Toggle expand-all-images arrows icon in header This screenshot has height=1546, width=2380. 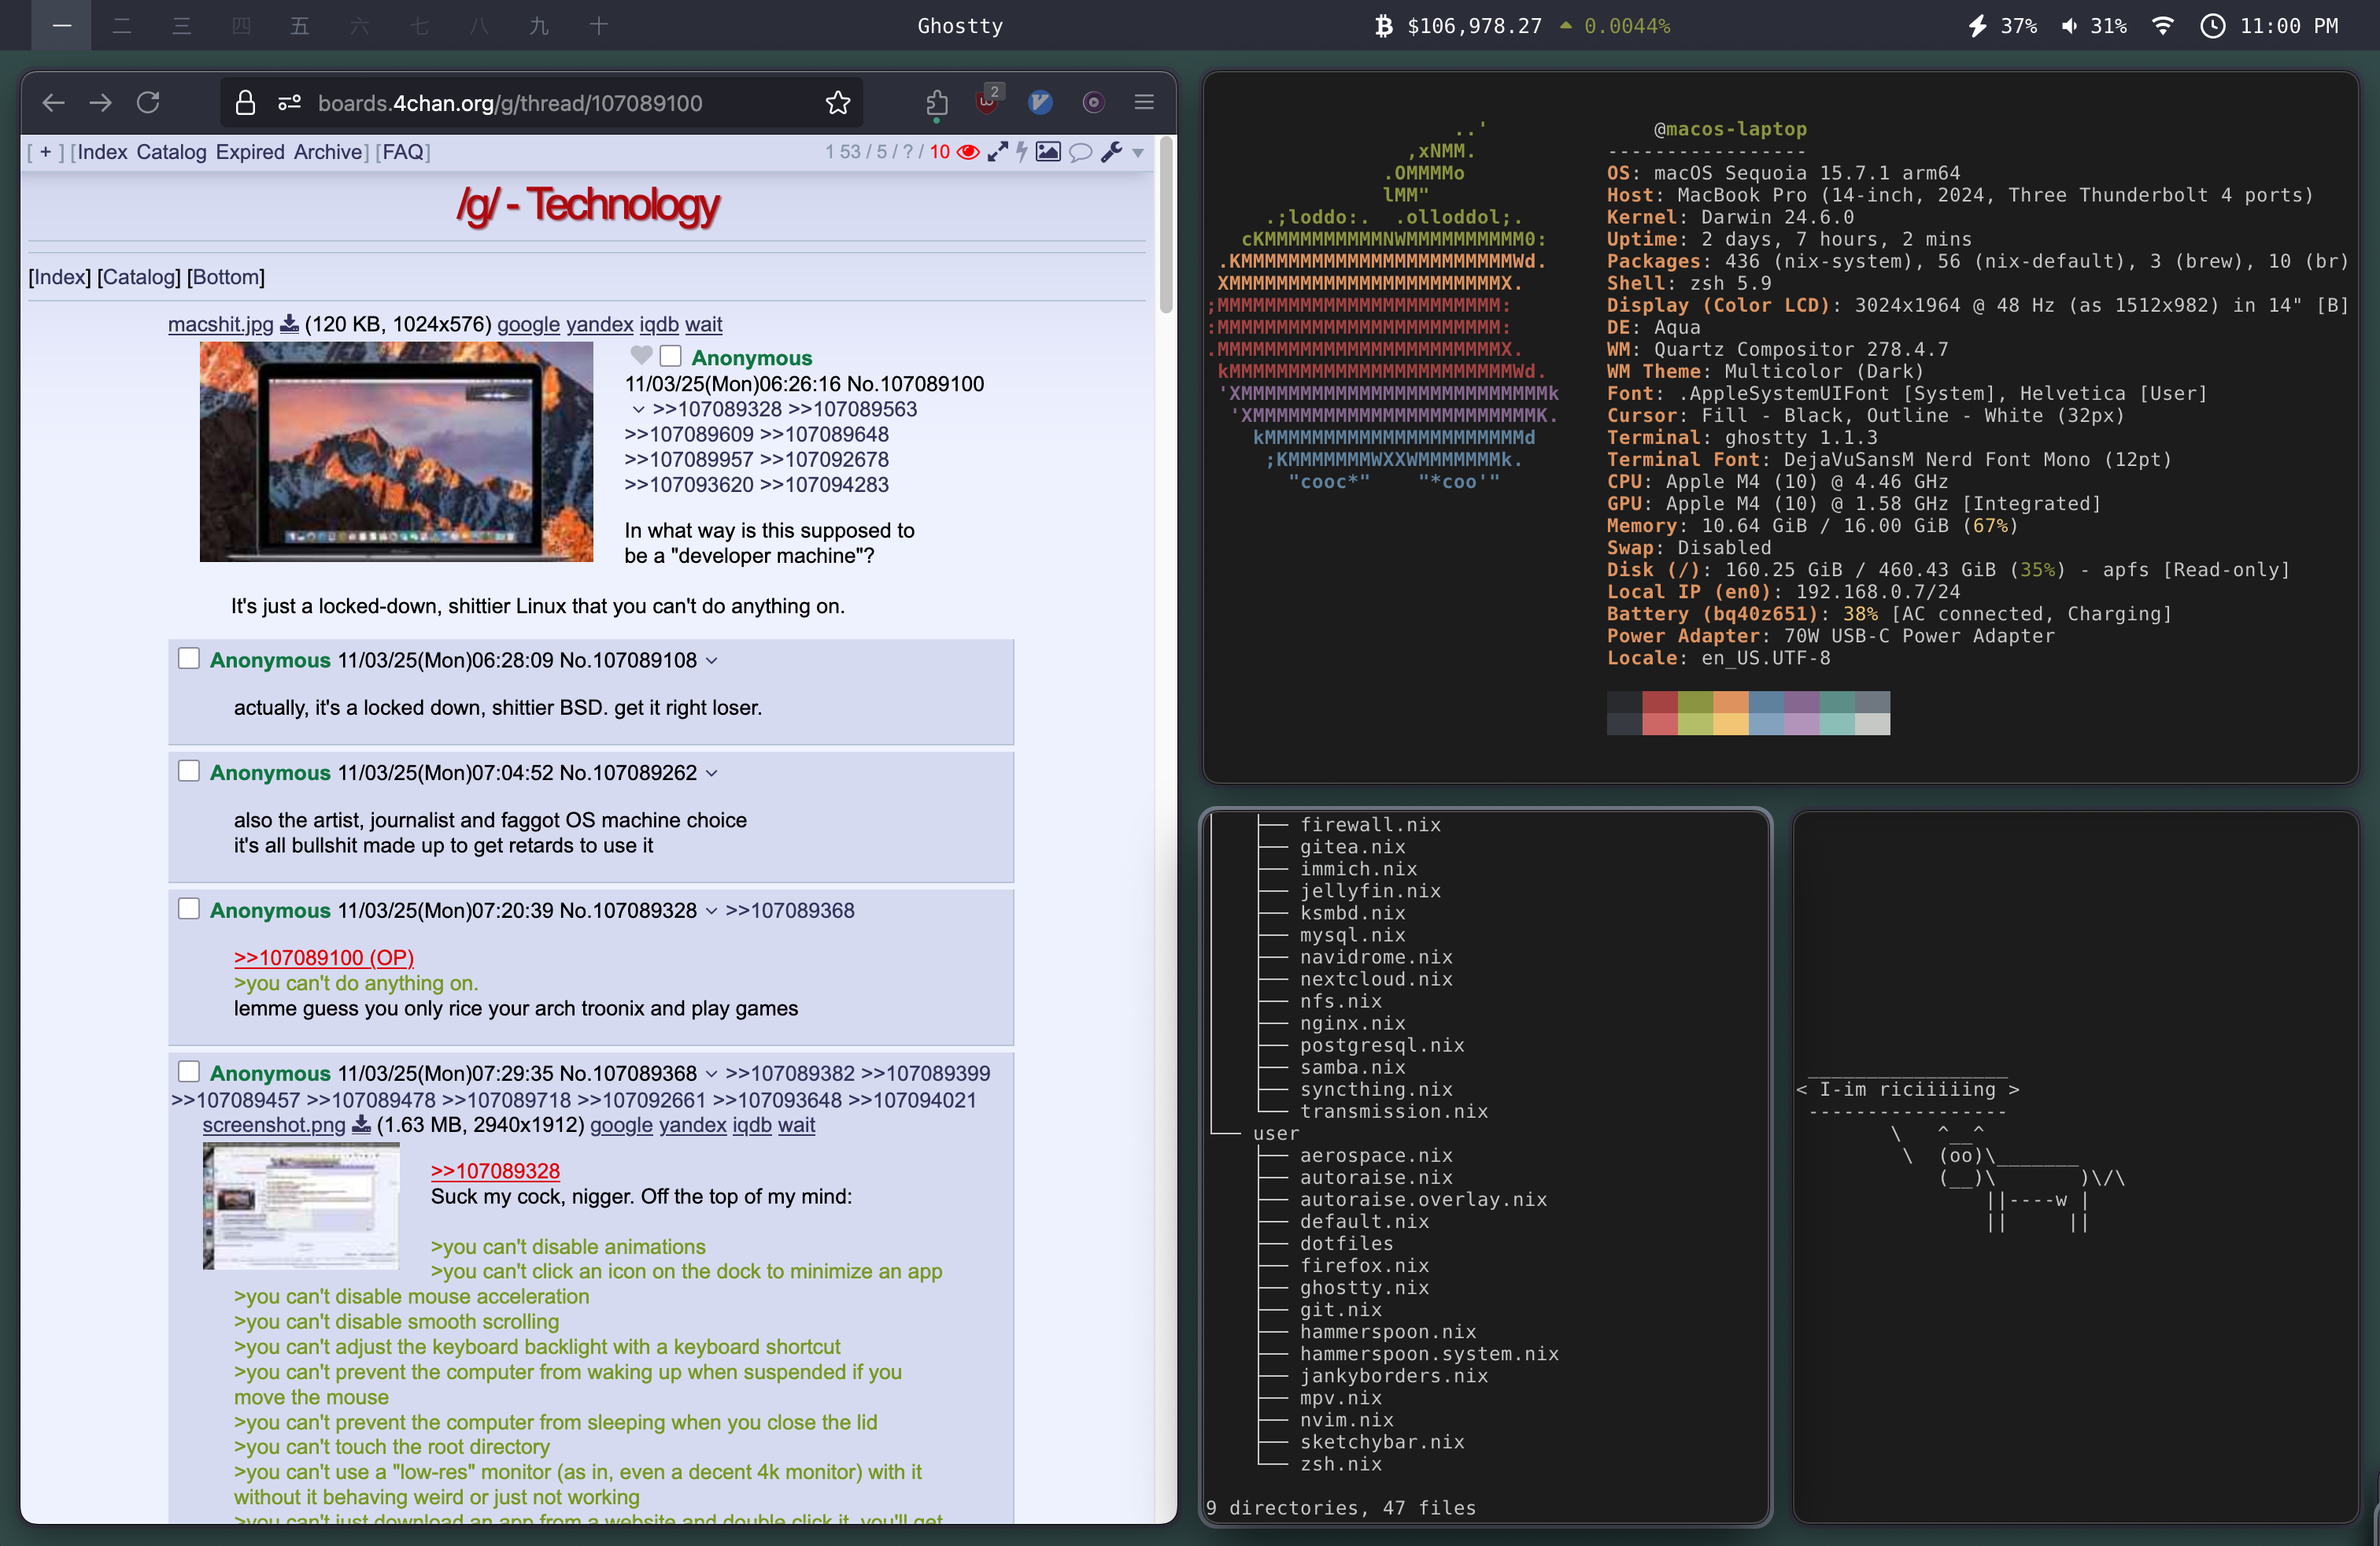[997, 152]
